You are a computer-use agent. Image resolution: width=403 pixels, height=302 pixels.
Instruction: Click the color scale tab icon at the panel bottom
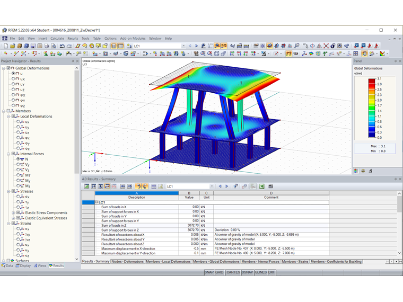pyautogui.click(x=356, y=171)
